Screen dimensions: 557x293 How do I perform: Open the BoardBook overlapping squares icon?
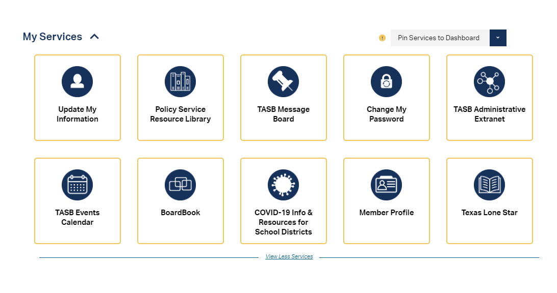(x=180, y=185)
